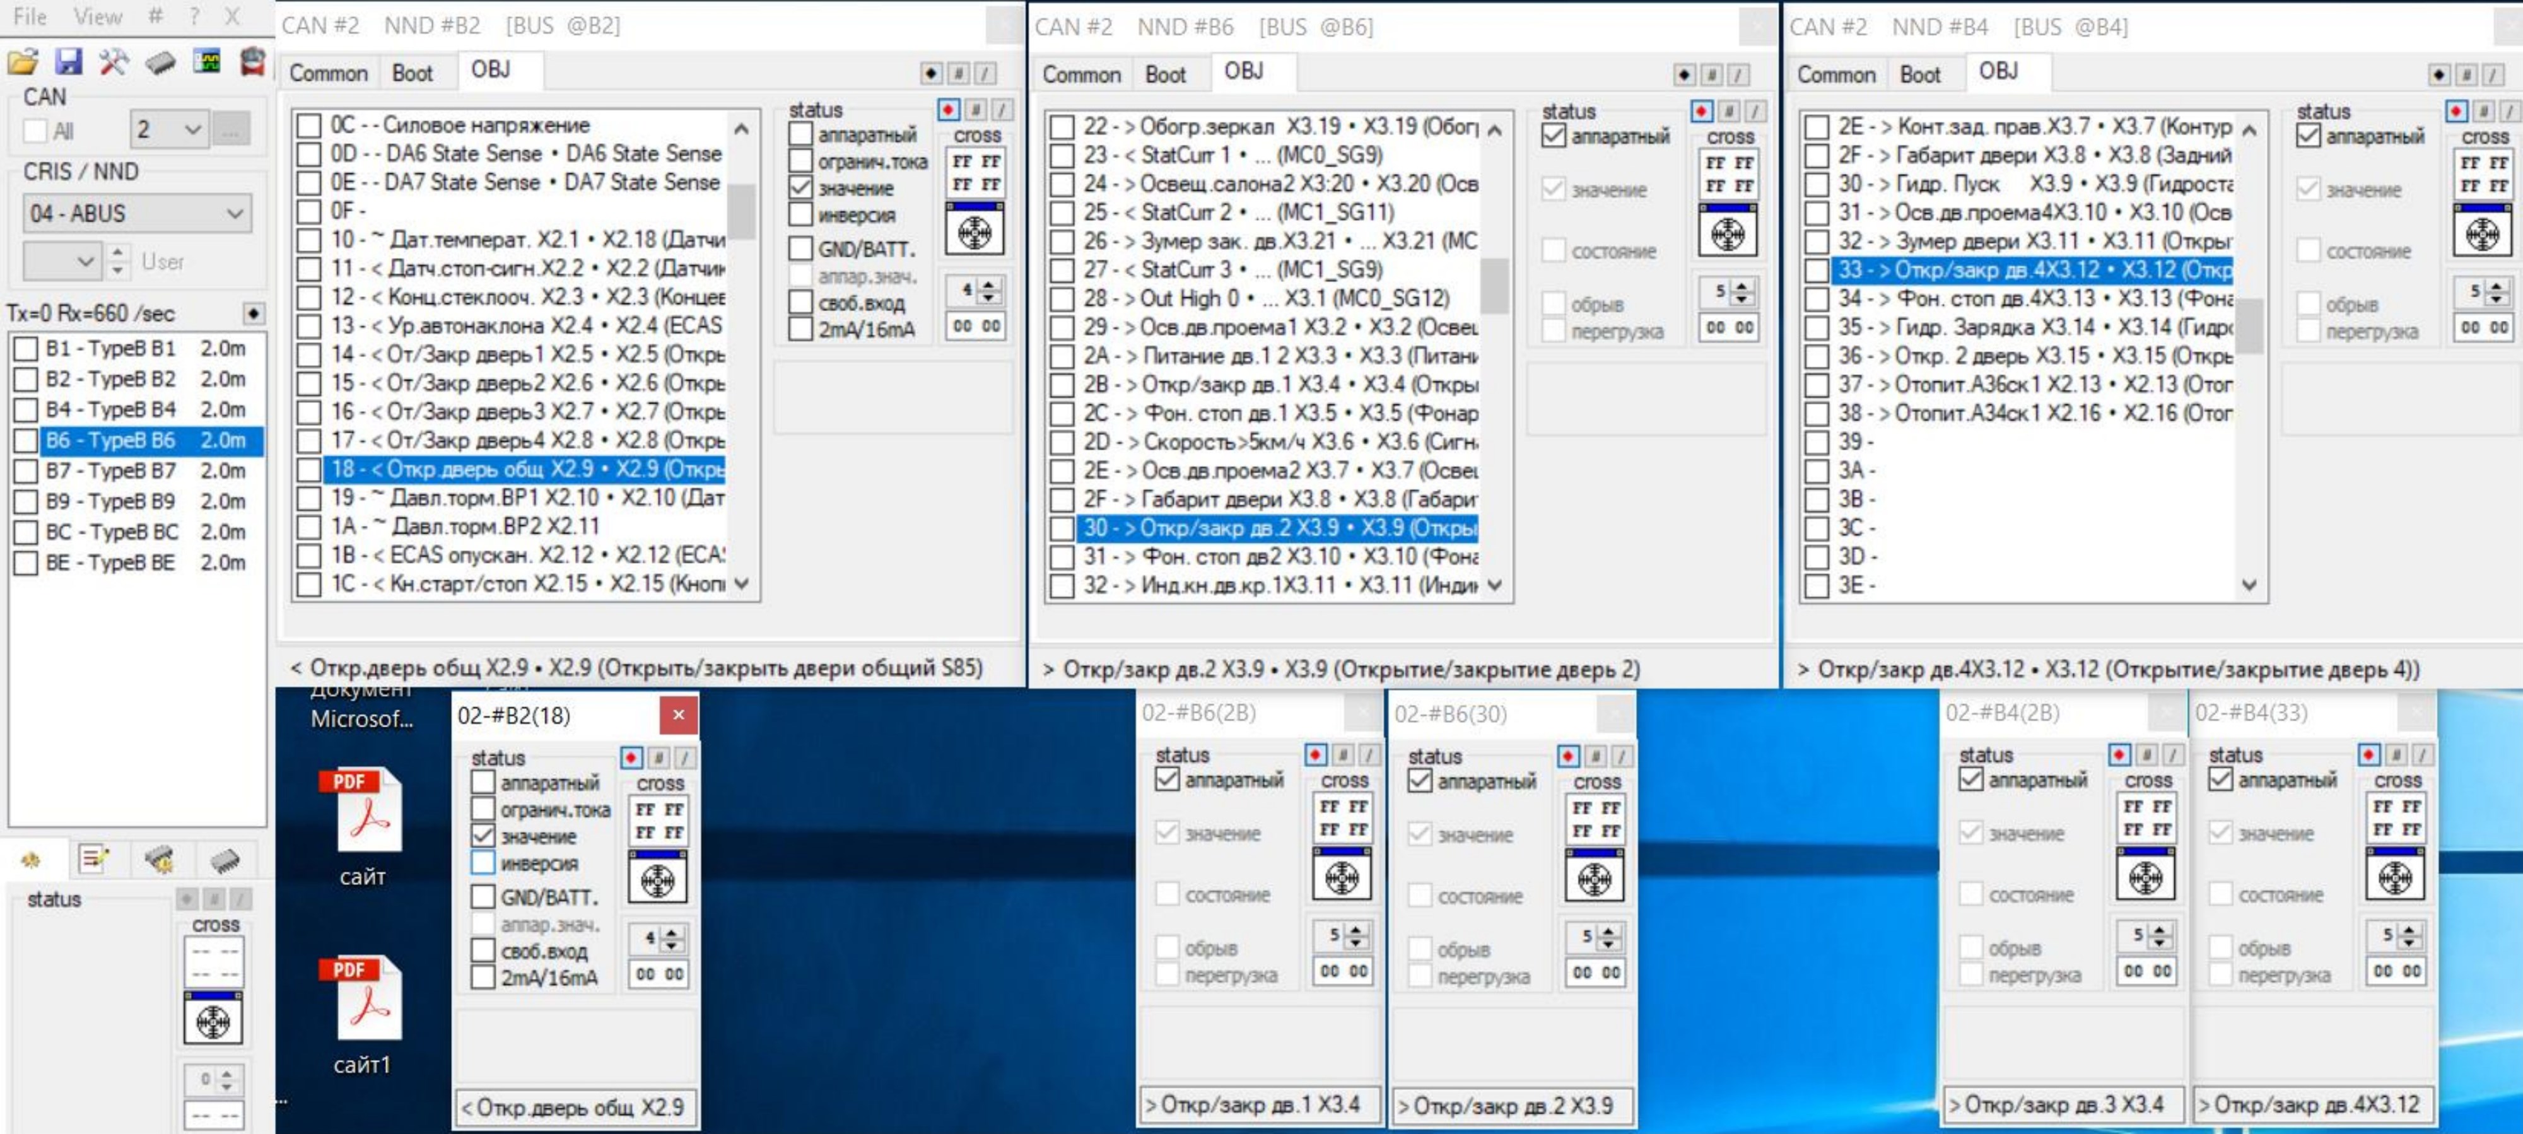The image size is (2523, 1134).
Task: Select the chip-with-gear tab icon at bottom left
Action: tap(160, 859)
